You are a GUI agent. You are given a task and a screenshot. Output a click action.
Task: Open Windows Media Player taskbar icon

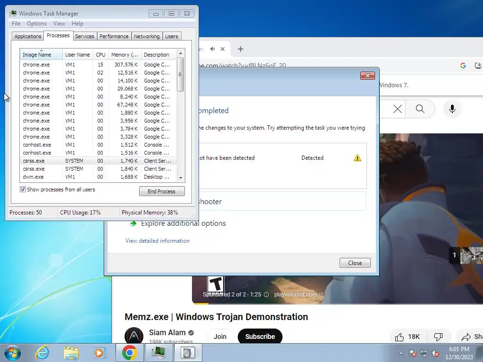(100, 353)
